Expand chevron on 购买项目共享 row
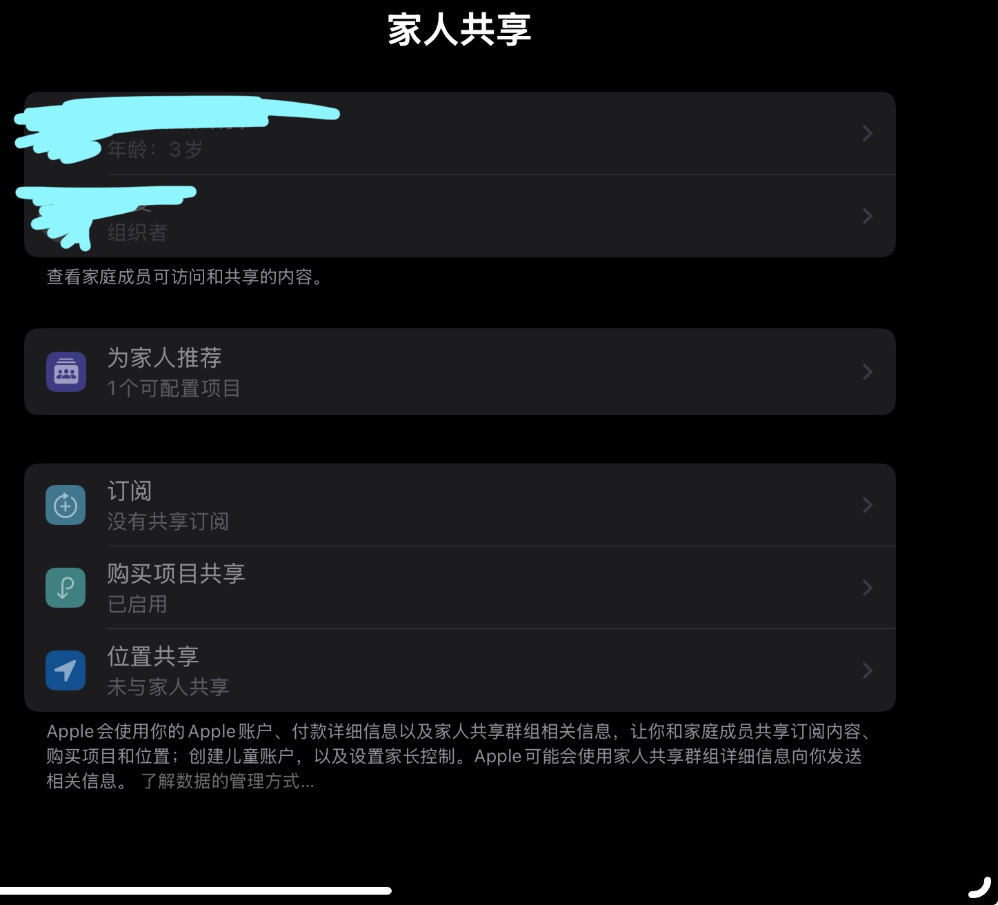 pos(868,588)
